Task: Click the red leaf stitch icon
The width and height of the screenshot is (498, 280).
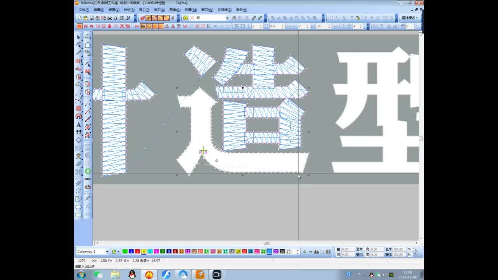Action: point(142,18)
